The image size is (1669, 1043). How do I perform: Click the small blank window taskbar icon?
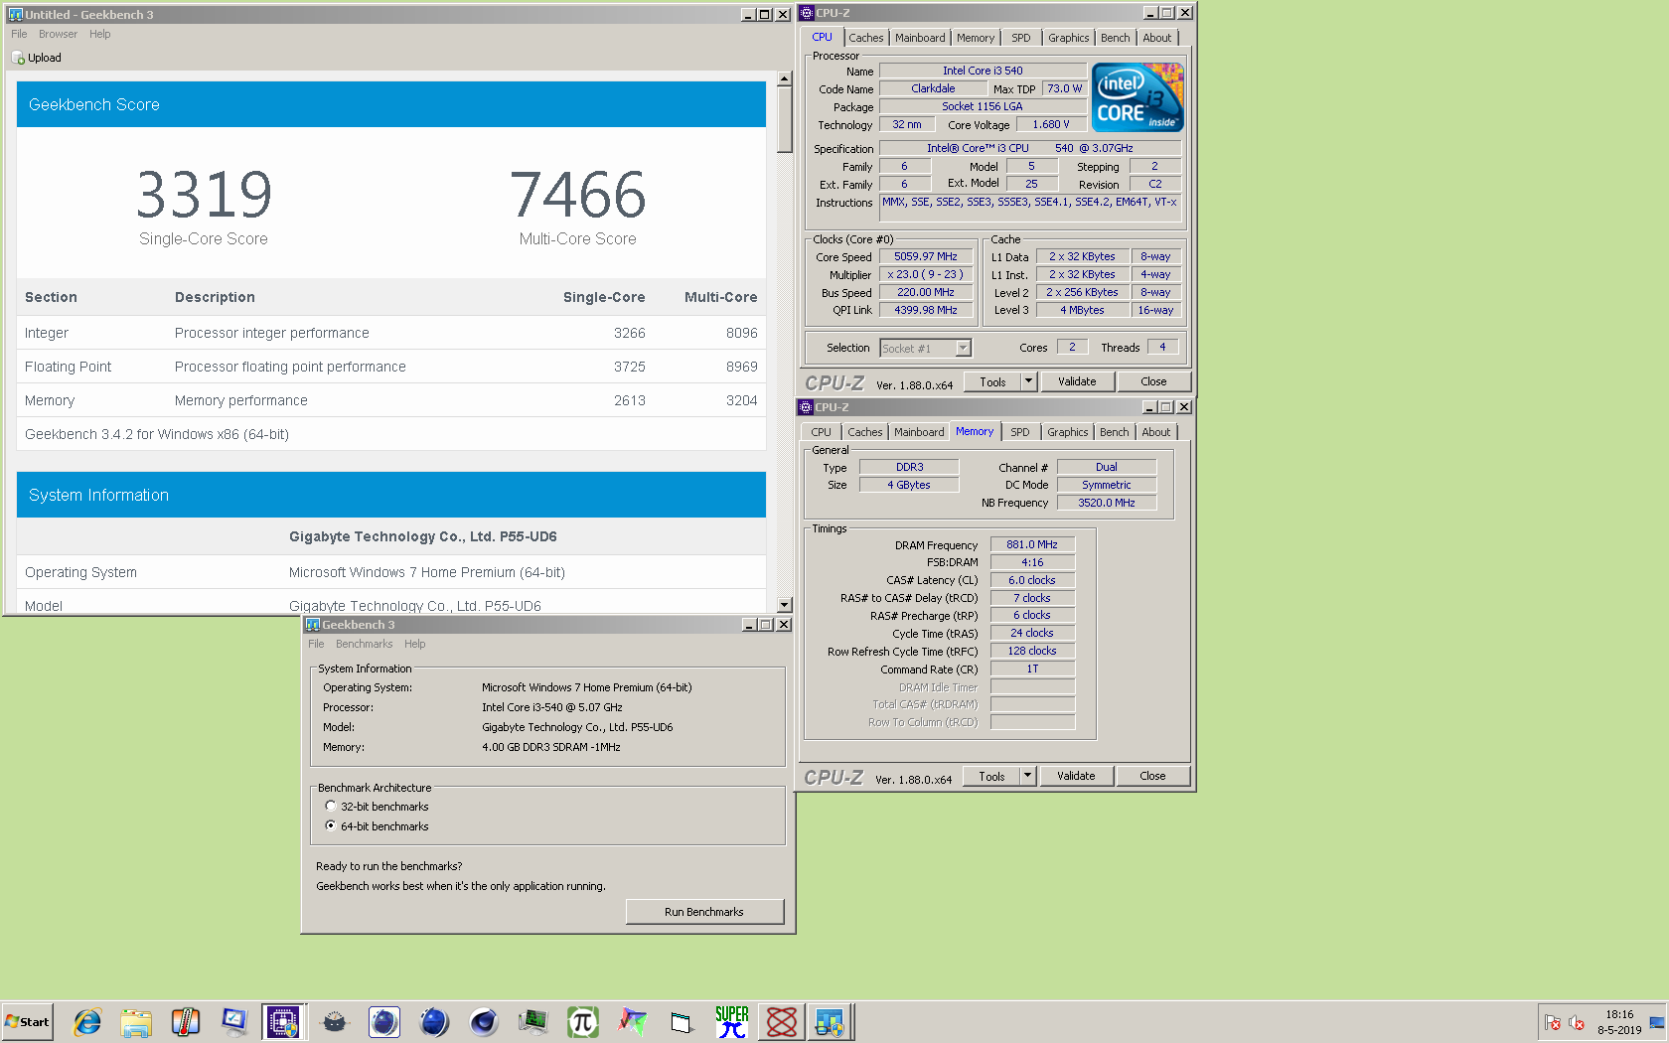click(x=682, y=1021)
